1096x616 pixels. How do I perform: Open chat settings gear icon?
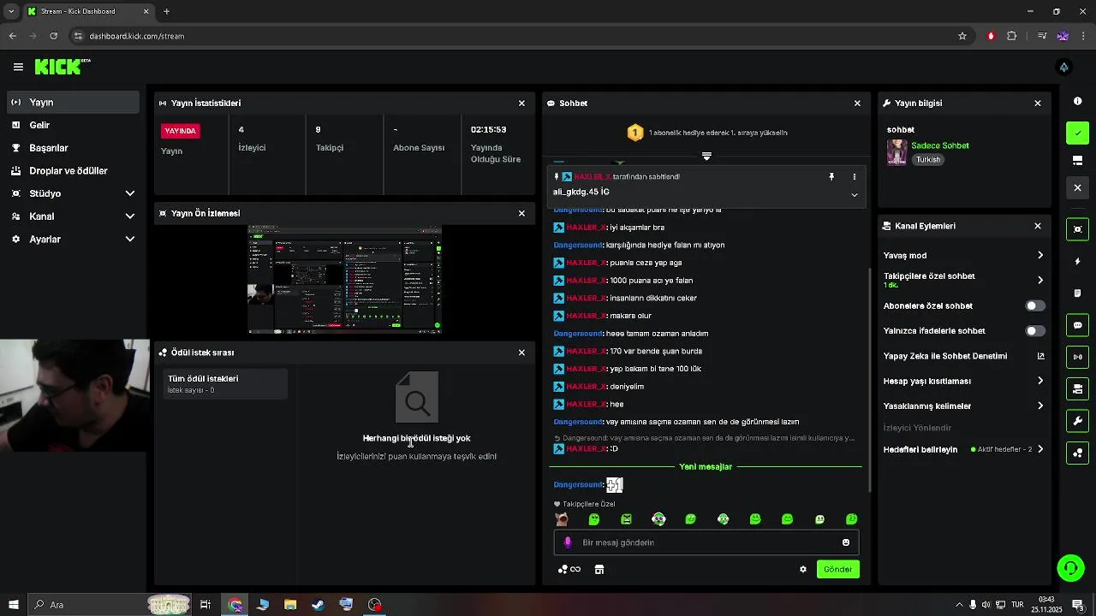coord(803,569)
